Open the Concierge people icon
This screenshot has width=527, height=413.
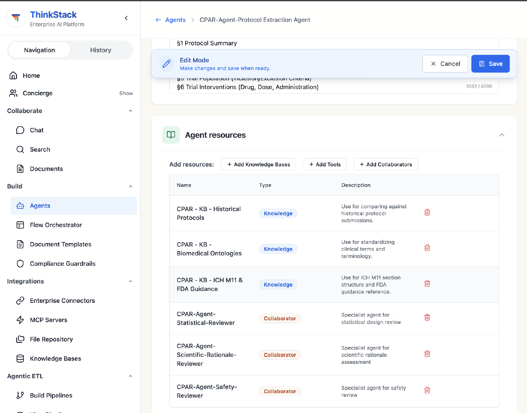[x=13, y=93]
